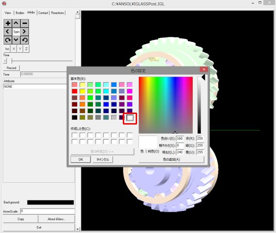Switch to the Reactions tab
The image size is (276, 233).
pyautogui.click(x=57, y=13)
